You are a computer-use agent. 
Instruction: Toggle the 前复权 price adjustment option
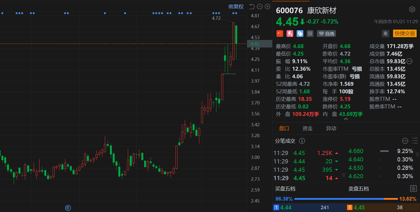236,7
